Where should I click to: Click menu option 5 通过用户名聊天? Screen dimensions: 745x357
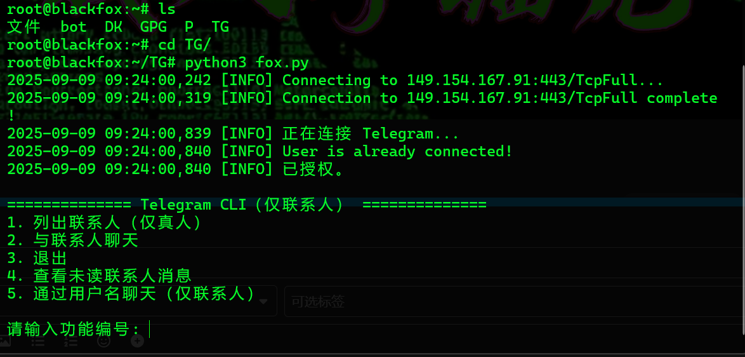coord(131,293)
